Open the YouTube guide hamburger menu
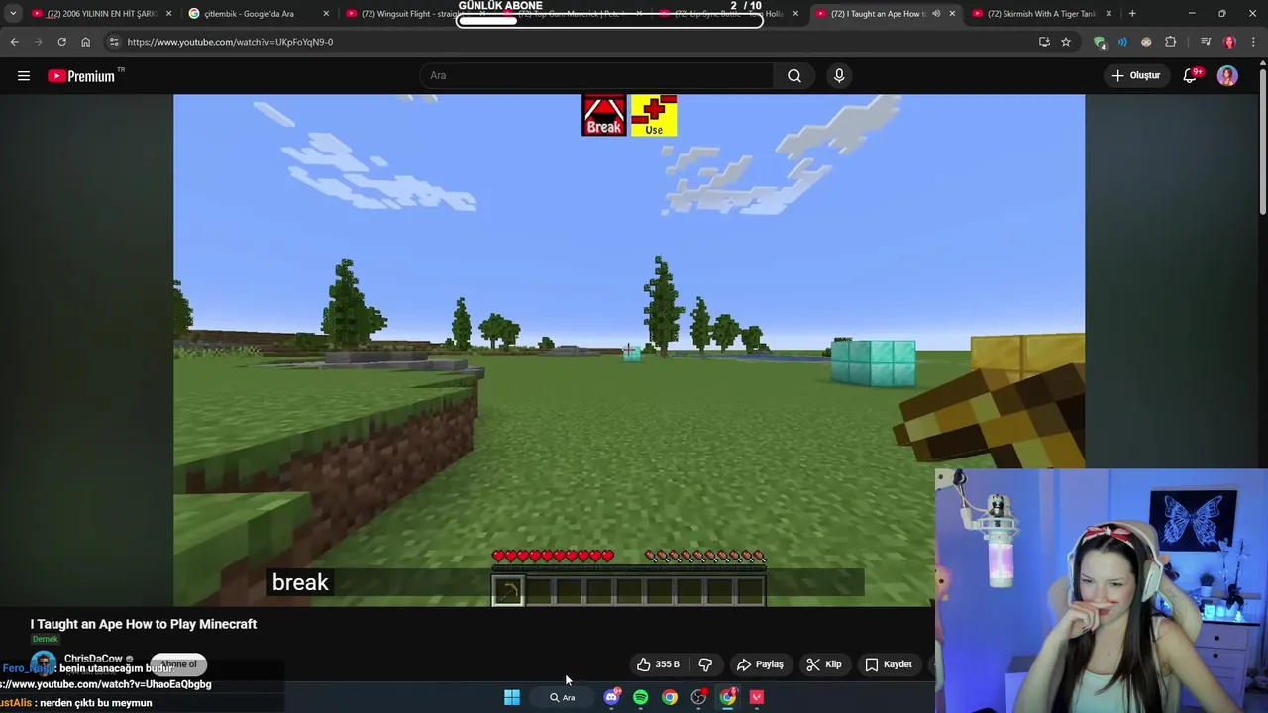Viewport: 1268px width, 713px height. 24,76
